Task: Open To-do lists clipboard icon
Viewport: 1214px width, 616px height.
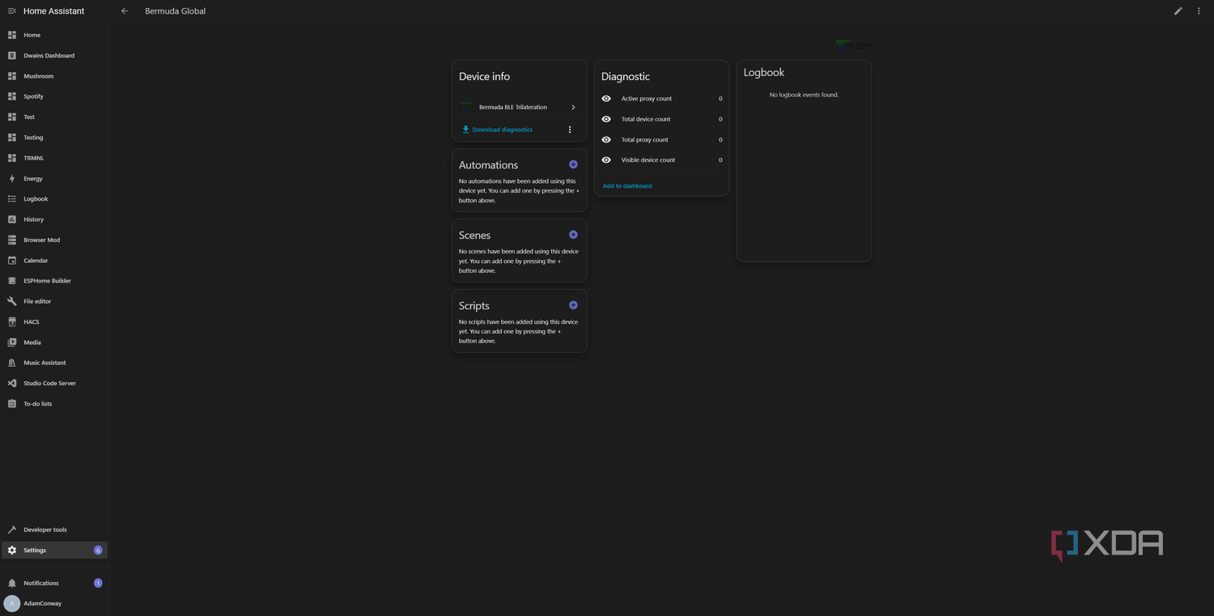Action: 12,404
